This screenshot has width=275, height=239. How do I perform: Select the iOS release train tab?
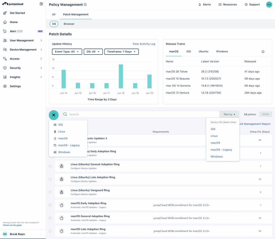[189, 51]
